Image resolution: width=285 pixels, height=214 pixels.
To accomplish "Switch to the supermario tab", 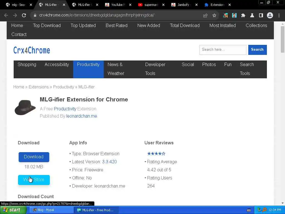I will point(151,5).
